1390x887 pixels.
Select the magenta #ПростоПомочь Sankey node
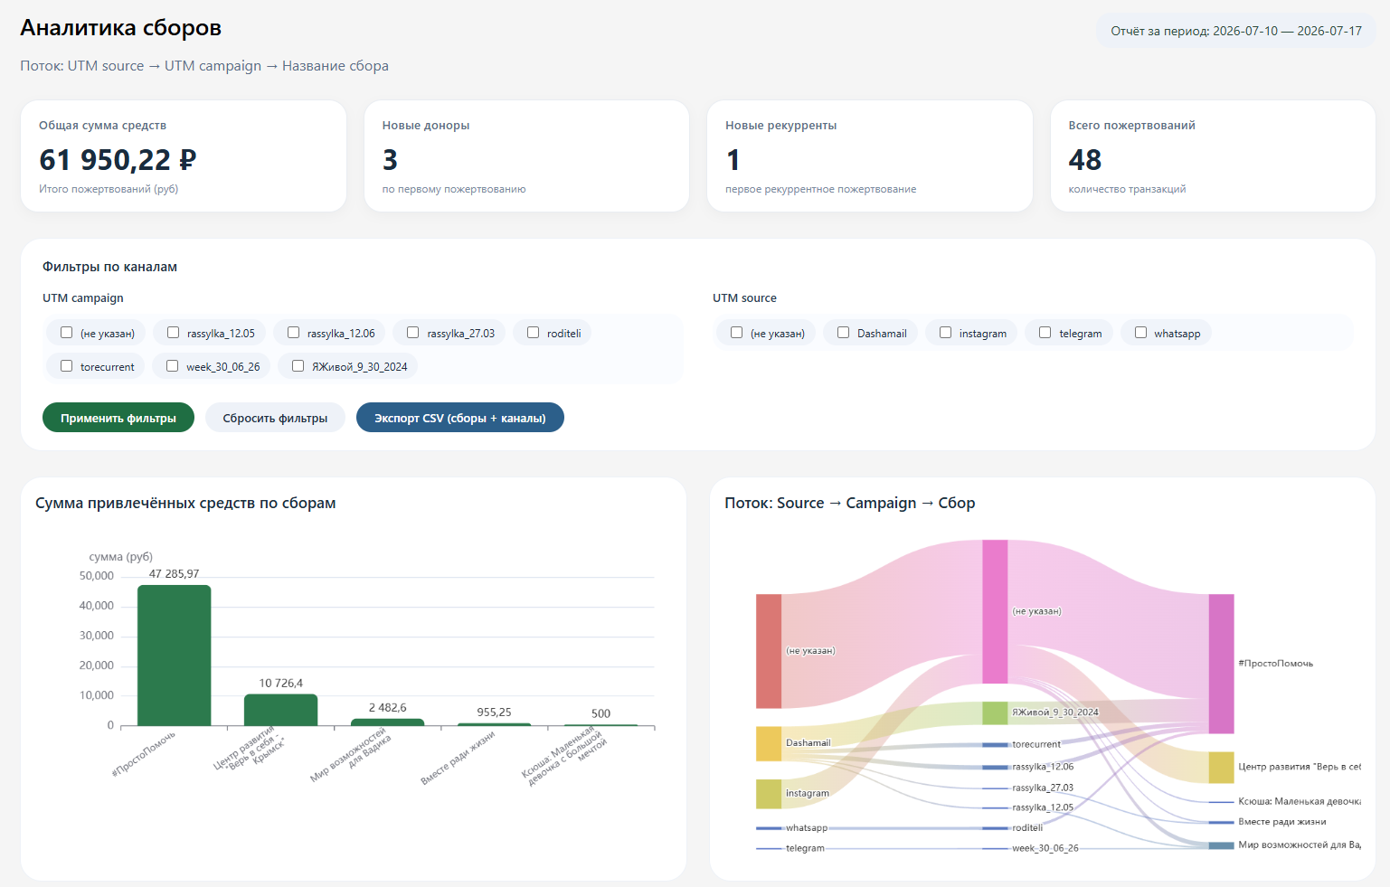coord(1221,664)
